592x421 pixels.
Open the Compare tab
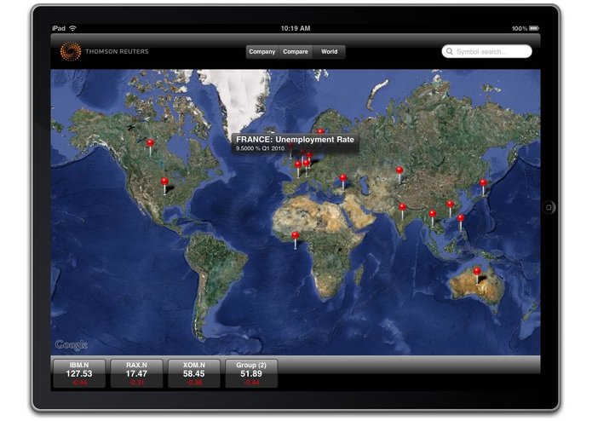(296, 52)
